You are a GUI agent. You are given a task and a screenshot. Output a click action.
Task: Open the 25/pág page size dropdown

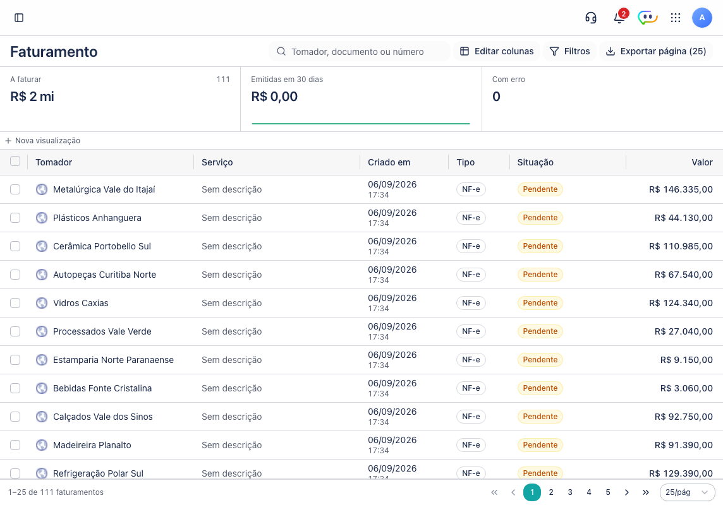[x=688, y=492]
